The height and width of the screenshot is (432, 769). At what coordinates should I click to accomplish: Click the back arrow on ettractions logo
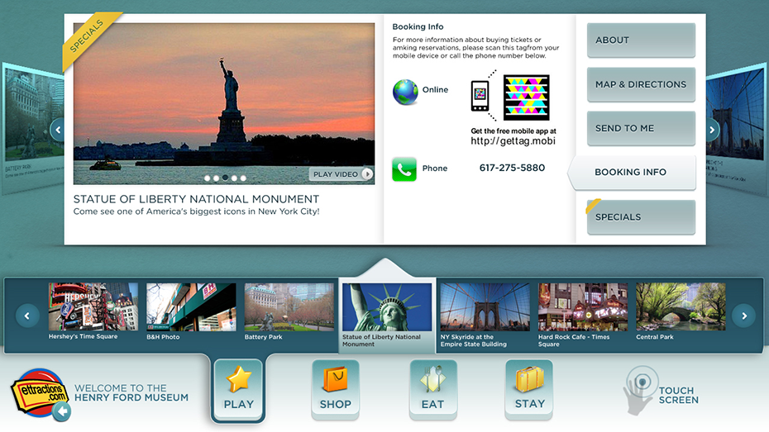[x=62, y=411]
